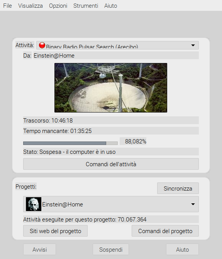Open the File menu

[x=7, y=6]
